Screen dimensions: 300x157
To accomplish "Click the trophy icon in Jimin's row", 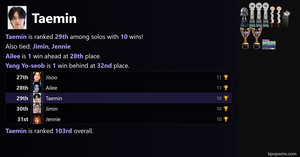I will (226, 109).
